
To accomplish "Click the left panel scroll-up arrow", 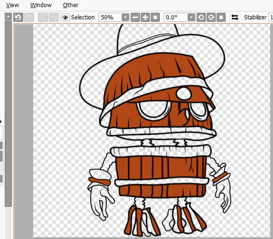I will click(x=8, y=17).
